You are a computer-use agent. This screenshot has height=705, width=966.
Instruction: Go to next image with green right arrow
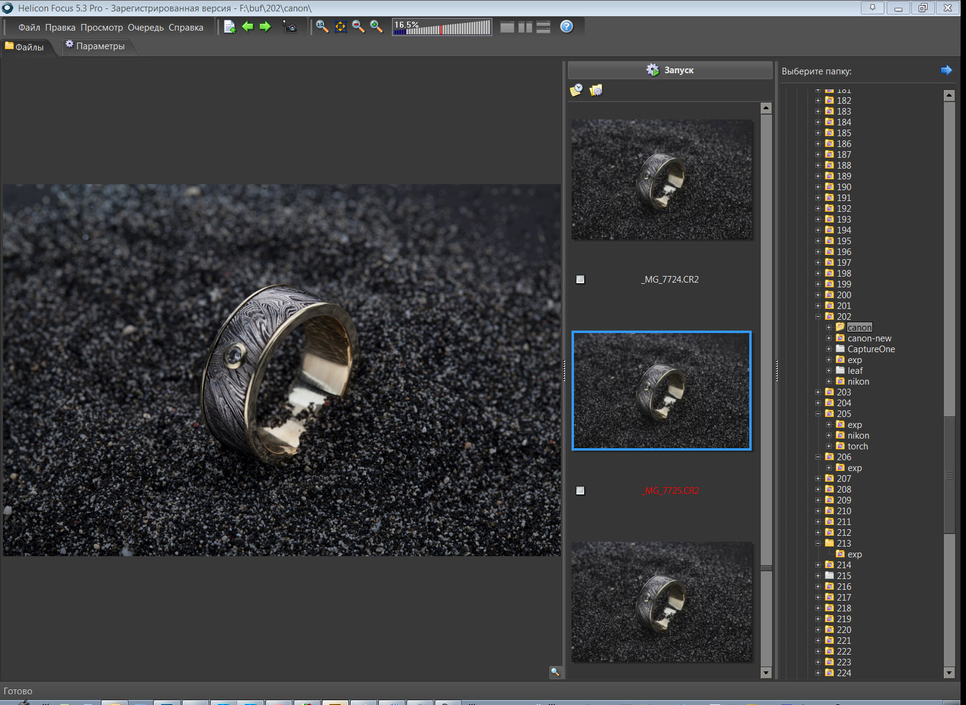click(265, 27)
